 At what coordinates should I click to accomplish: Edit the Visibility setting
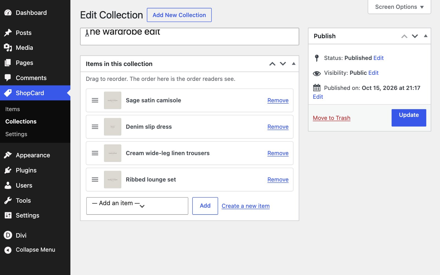click(373, 73)
